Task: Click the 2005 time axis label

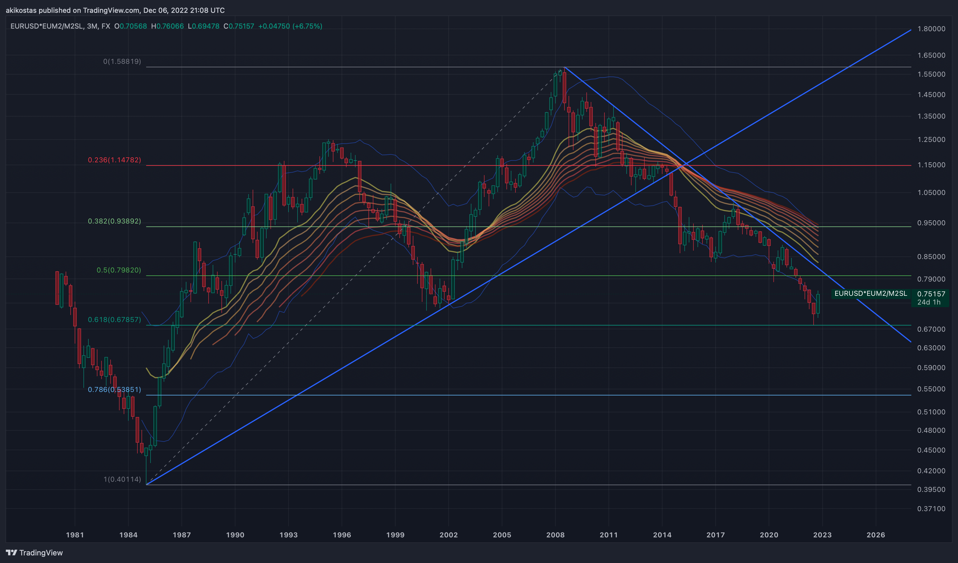Action: tap(502, 535)
